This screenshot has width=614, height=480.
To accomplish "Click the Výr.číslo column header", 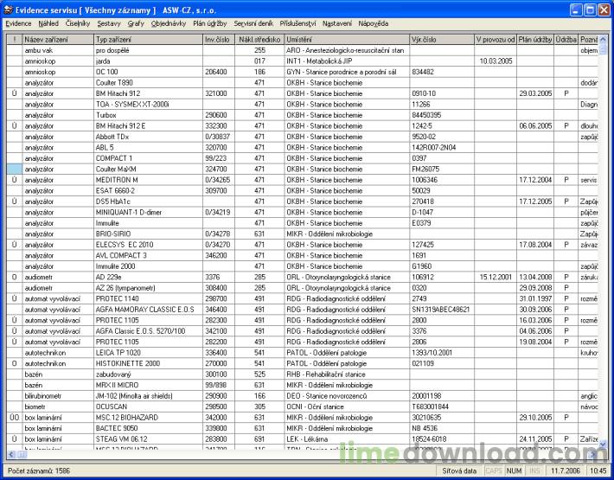I will pos(441,40).
